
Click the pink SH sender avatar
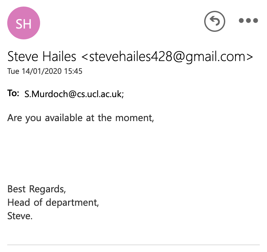point(24,23)
